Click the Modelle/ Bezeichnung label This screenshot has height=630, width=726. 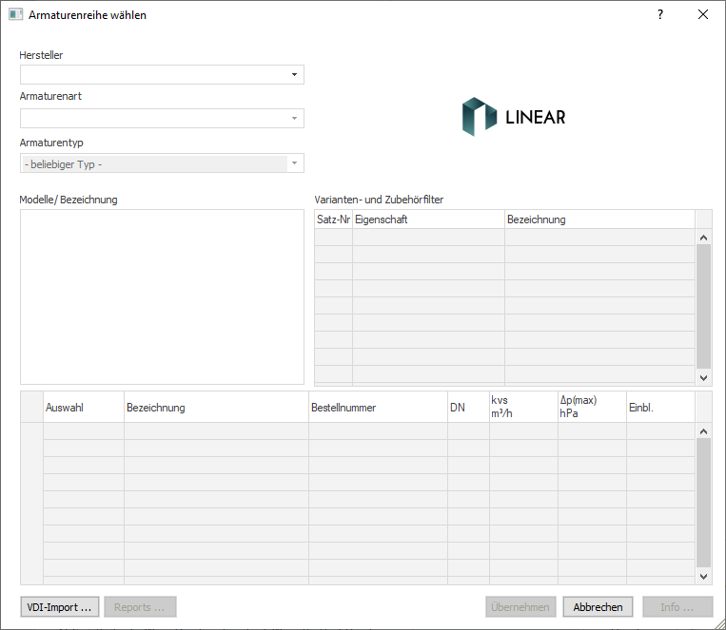coord(69,200)
